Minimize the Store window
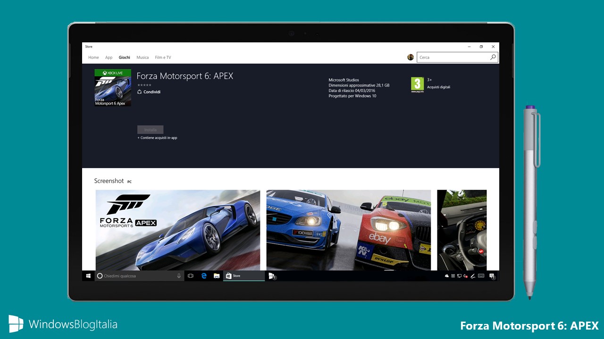This screenshot has height=339, width=604. (x=470, y=47)
